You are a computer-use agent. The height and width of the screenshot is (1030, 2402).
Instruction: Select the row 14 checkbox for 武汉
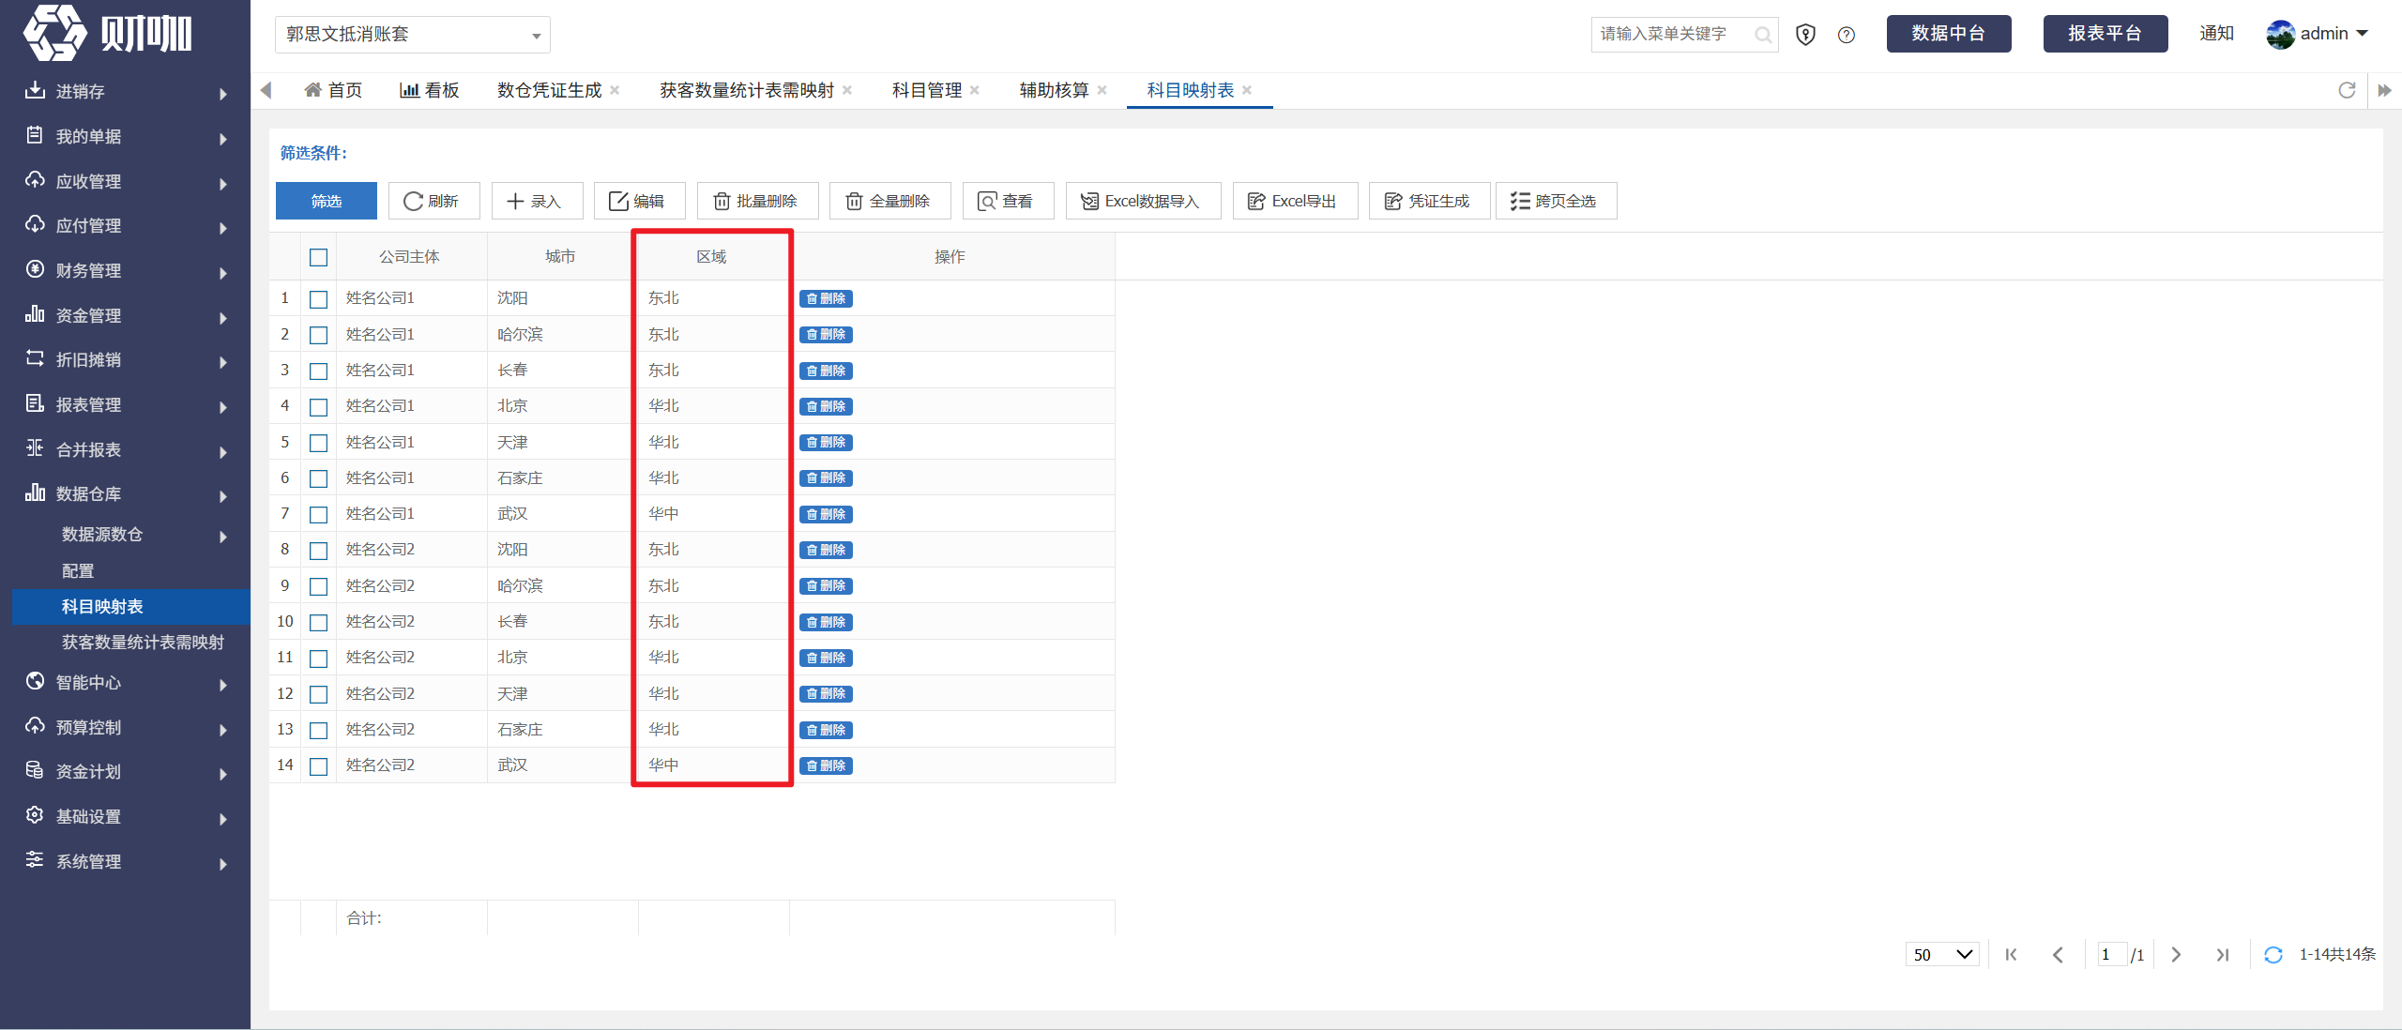[x=319, y=766]
